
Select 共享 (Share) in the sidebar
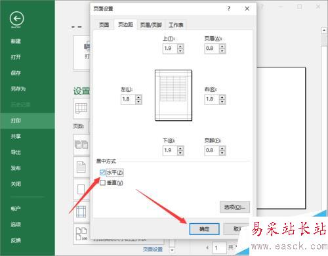[16, 137]
